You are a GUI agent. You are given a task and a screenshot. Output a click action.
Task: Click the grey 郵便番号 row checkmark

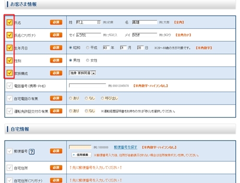click(10, 151)
